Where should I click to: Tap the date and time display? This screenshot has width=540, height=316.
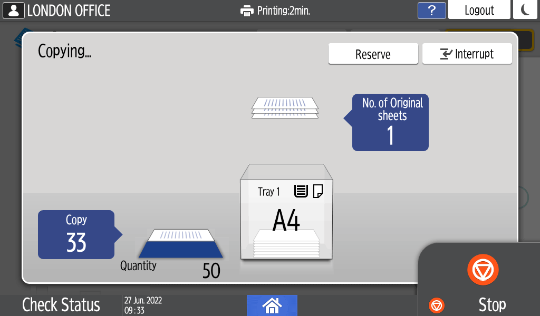point(142,303)
